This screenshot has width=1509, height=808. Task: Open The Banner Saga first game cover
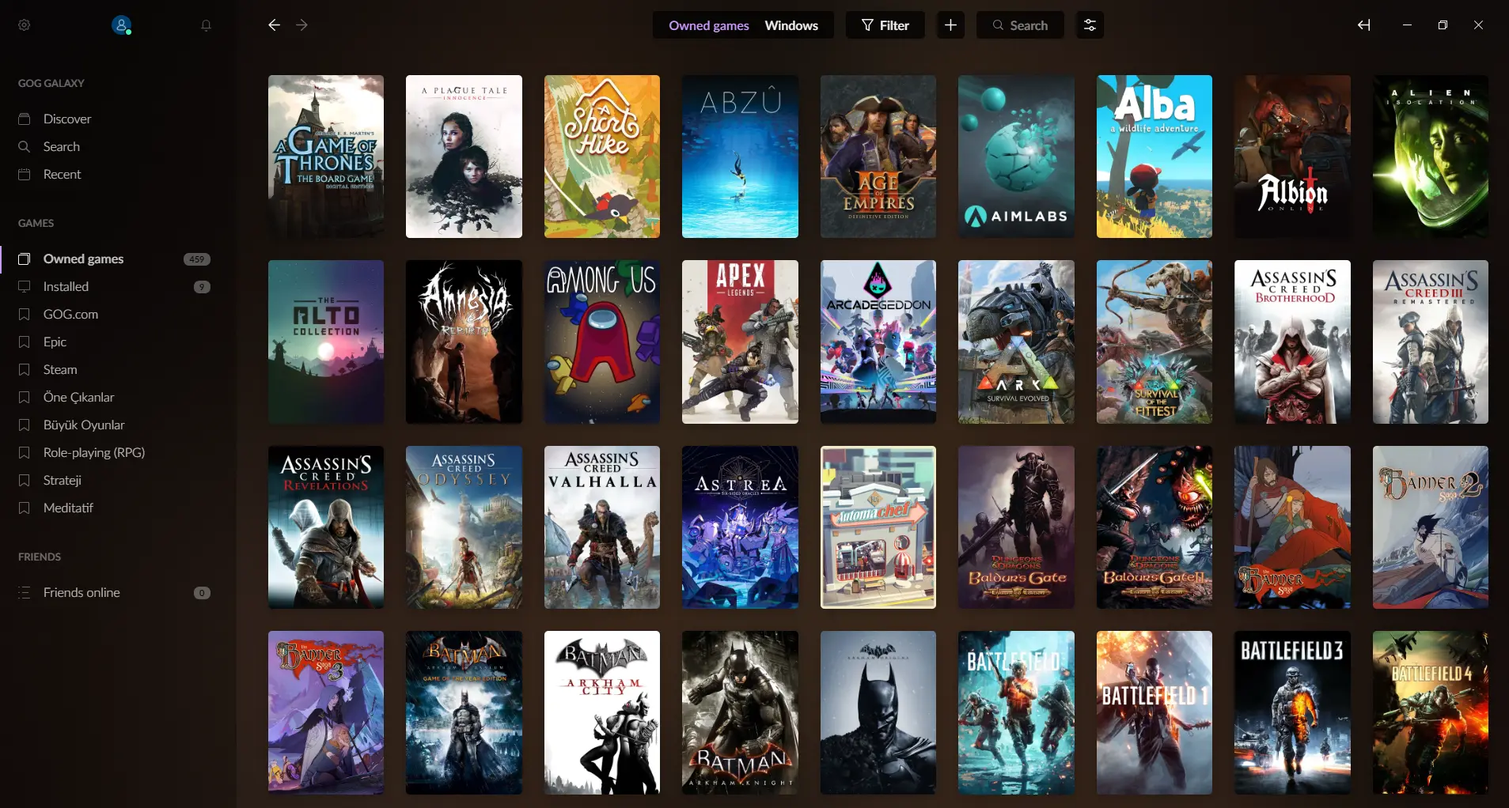[x=1292, y=527]
